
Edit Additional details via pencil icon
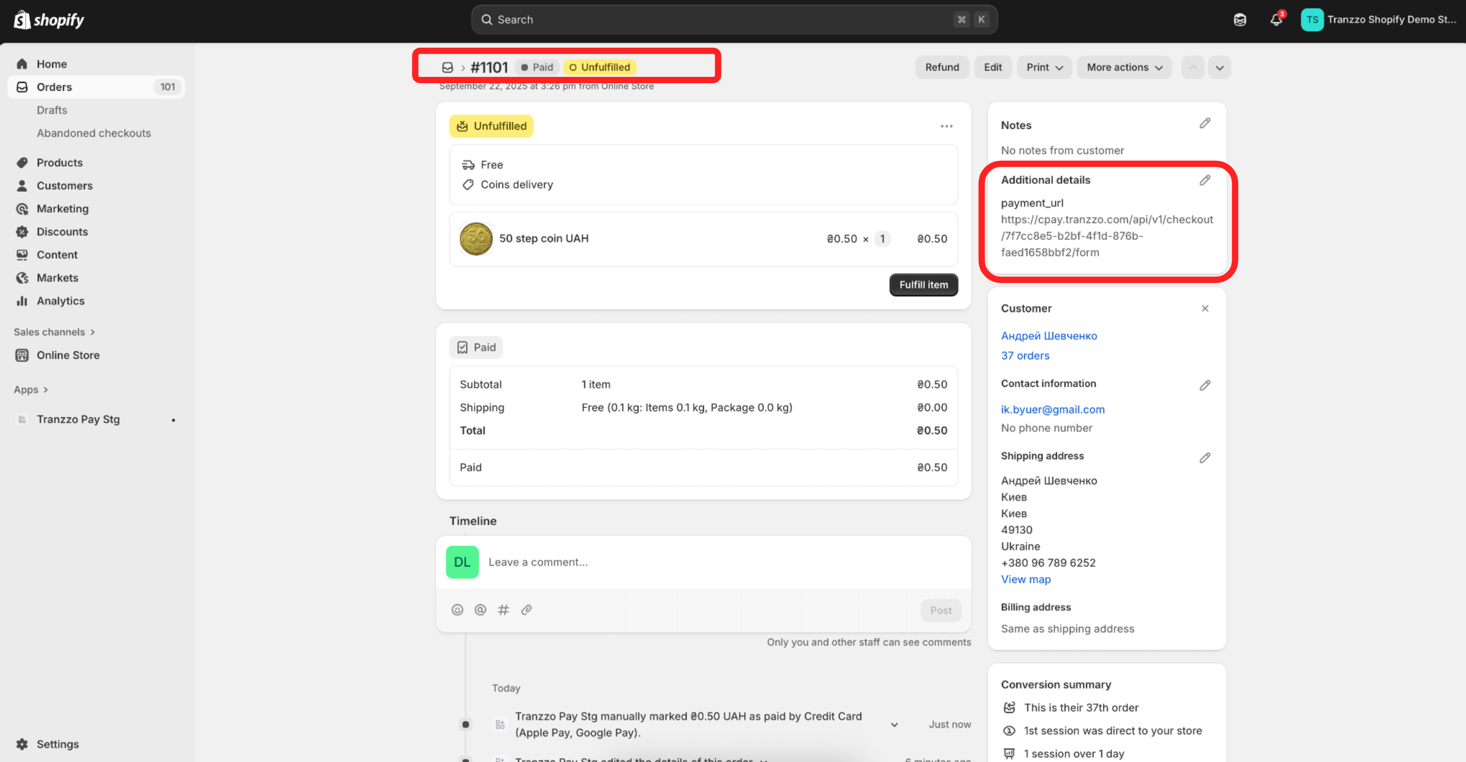pos(1204,180)
